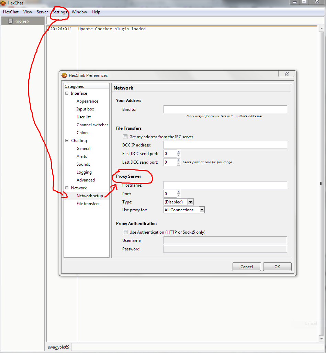Cancel the Preferences dialog

[247, 267]
